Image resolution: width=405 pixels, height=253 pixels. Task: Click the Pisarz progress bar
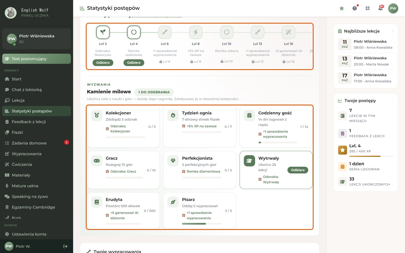(202, 224)
